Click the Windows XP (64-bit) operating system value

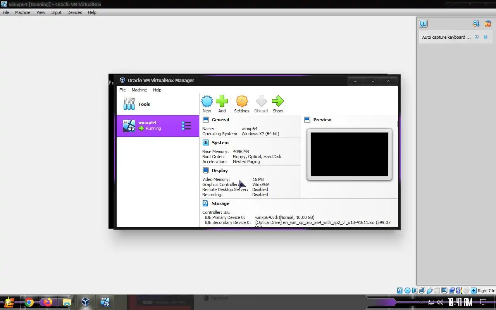260,134
